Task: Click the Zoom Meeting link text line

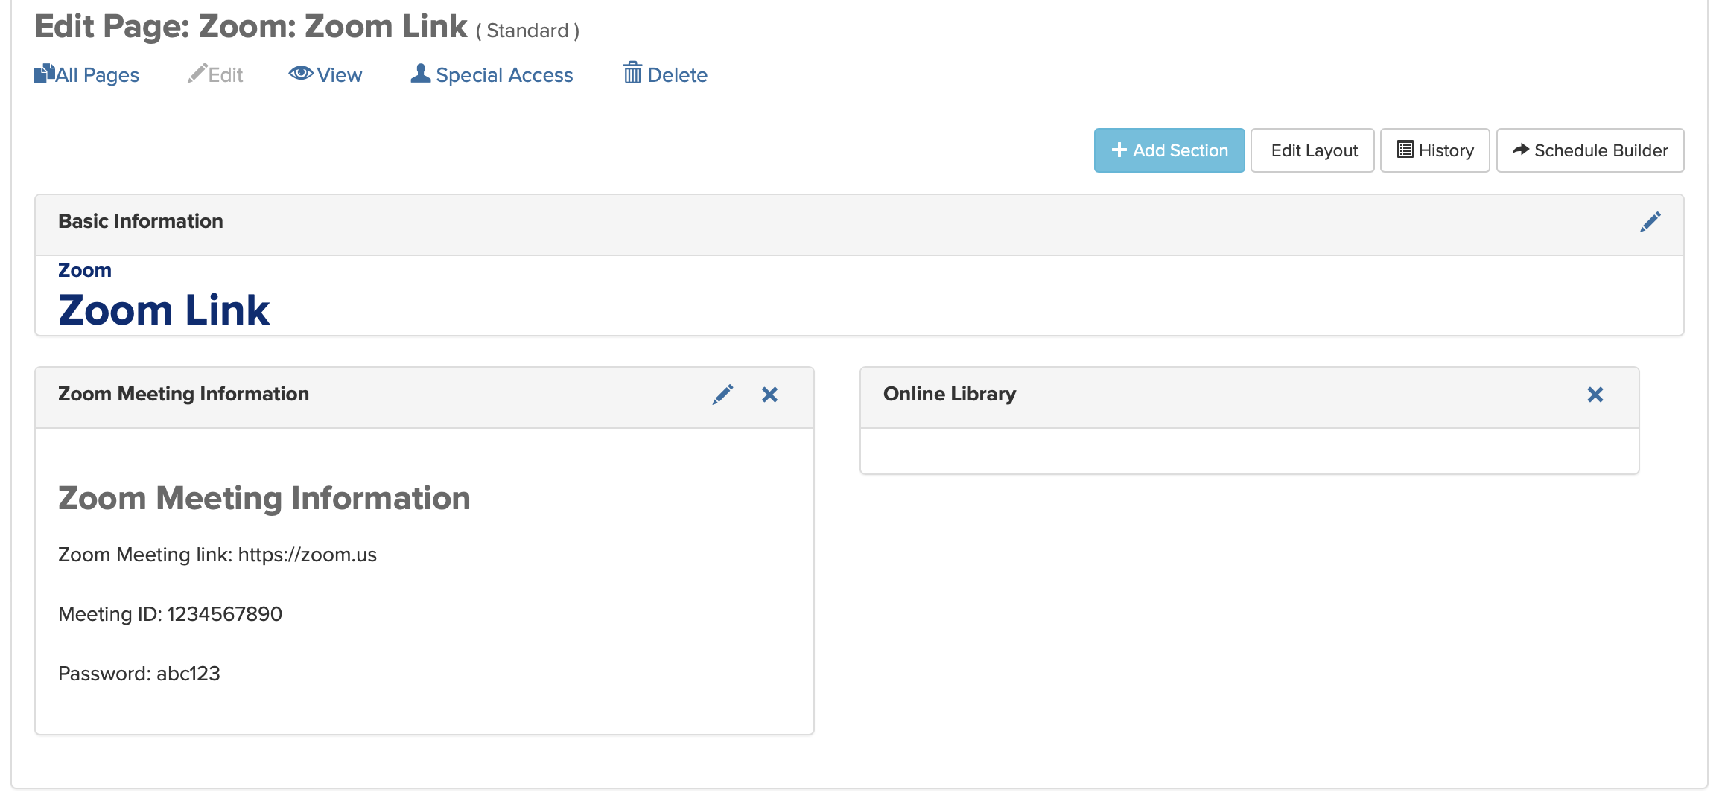Action: [217, 555]
